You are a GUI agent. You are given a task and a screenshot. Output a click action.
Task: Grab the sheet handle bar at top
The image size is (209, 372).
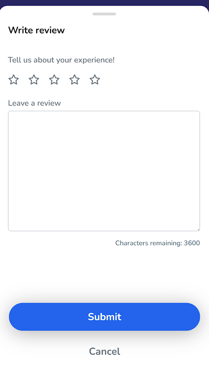point(104,14)
